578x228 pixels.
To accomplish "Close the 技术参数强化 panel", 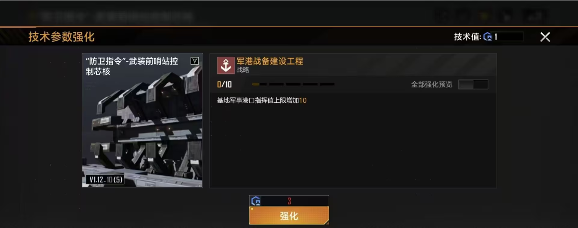I will click(x=545, y=37).
